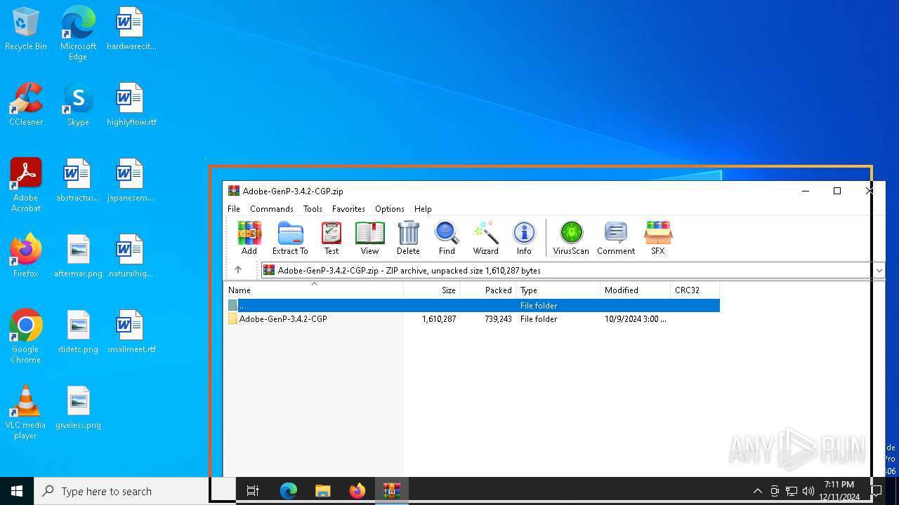The height and width of the screenshot is (505, 899).
Task: Click the Find magnifier icon
Action: (447, 238)
